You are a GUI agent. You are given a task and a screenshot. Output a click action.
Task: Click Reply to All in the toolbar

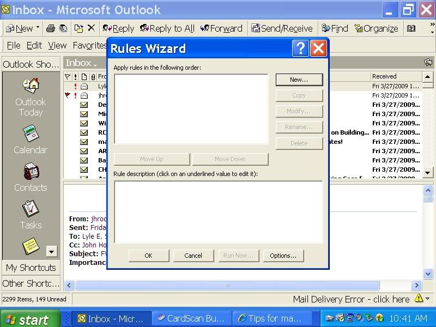167,28
